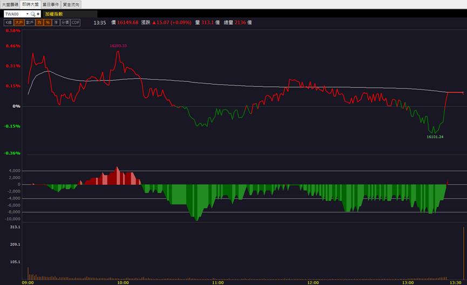Click the -0.36% axis label
467x285 pixels.
coord(12,153)
